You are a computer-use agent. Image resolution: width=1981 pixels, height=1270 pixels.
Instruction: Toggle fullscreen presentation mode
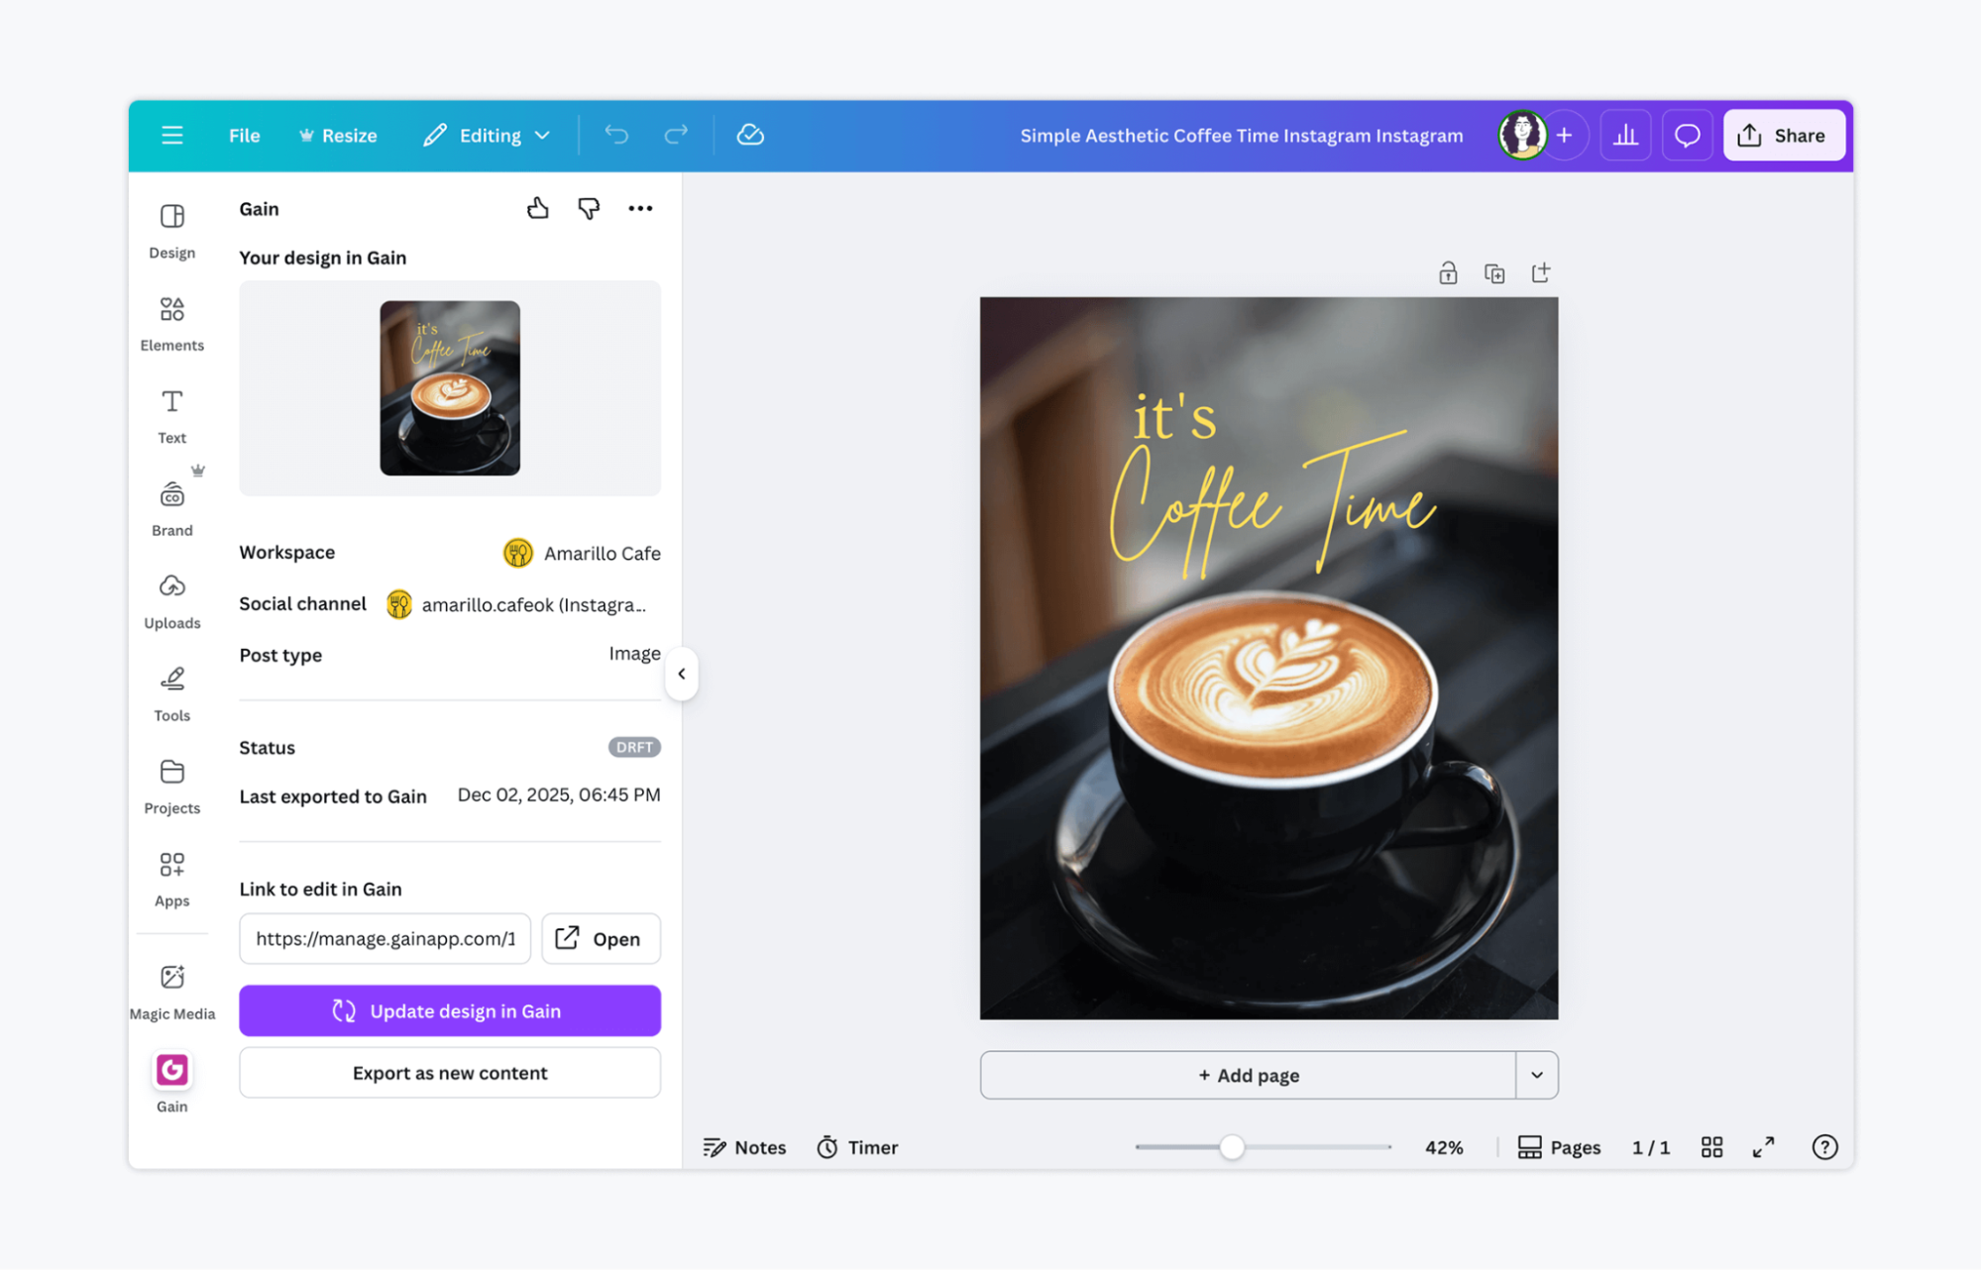pyautogui.click(x=1763, y=1146)
